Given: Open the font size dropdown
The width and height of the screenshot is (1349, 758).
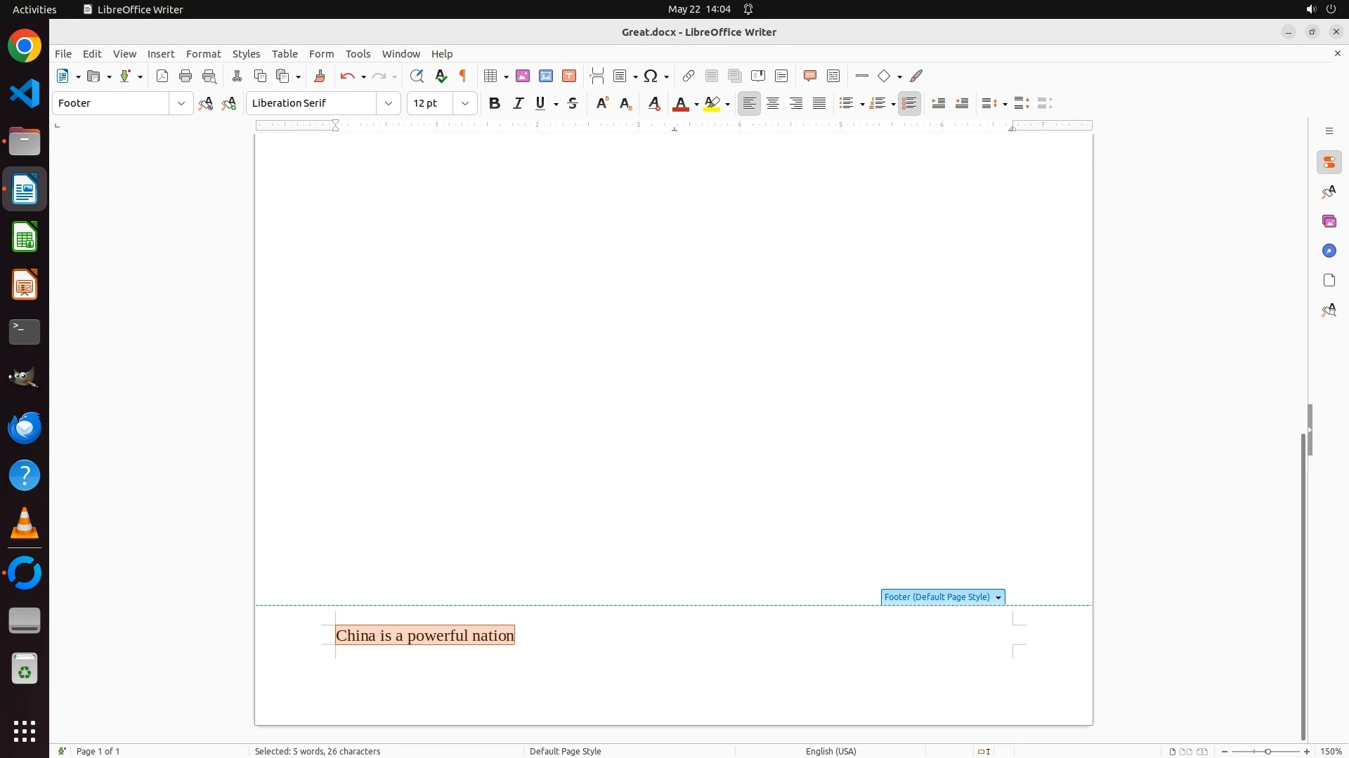Looking at the screenshot, I should [465, 104].
